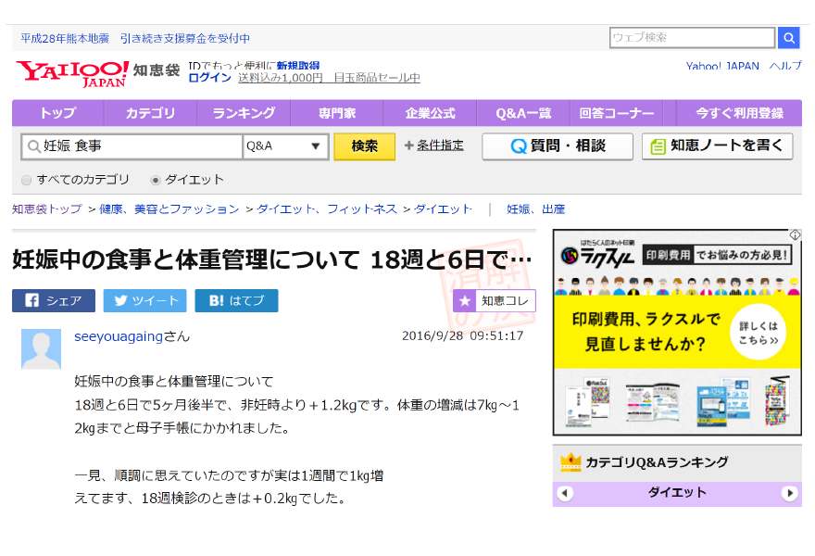Click the 知恵ノートを書く button
The width and height of the screenshot is (815, 556).
click(x=718, y=146)
